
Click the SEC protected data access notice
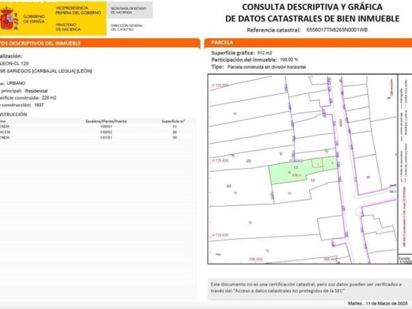click(x=306, y=286)
